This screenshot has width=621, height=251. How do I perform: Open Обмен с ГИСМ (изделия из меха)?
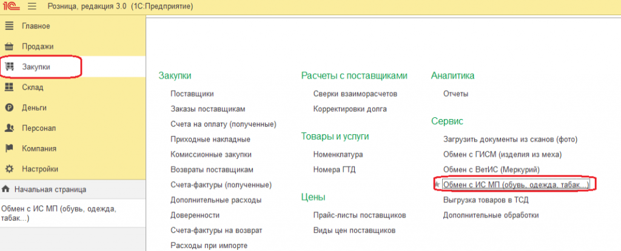503,154
